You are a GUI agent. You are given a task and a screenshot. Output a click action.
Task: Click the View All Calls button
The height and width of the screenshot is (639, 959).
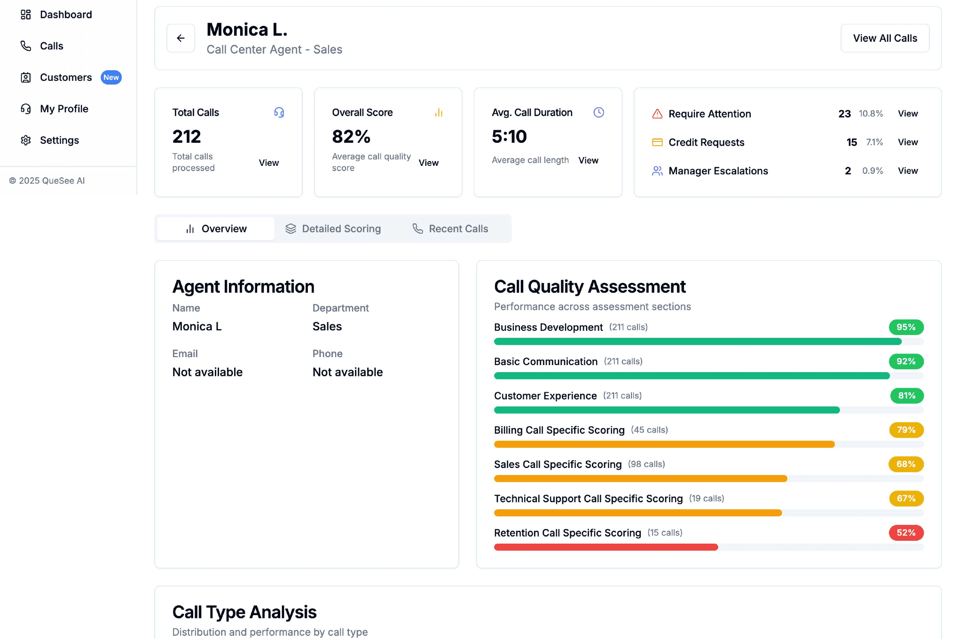point(885,38)
